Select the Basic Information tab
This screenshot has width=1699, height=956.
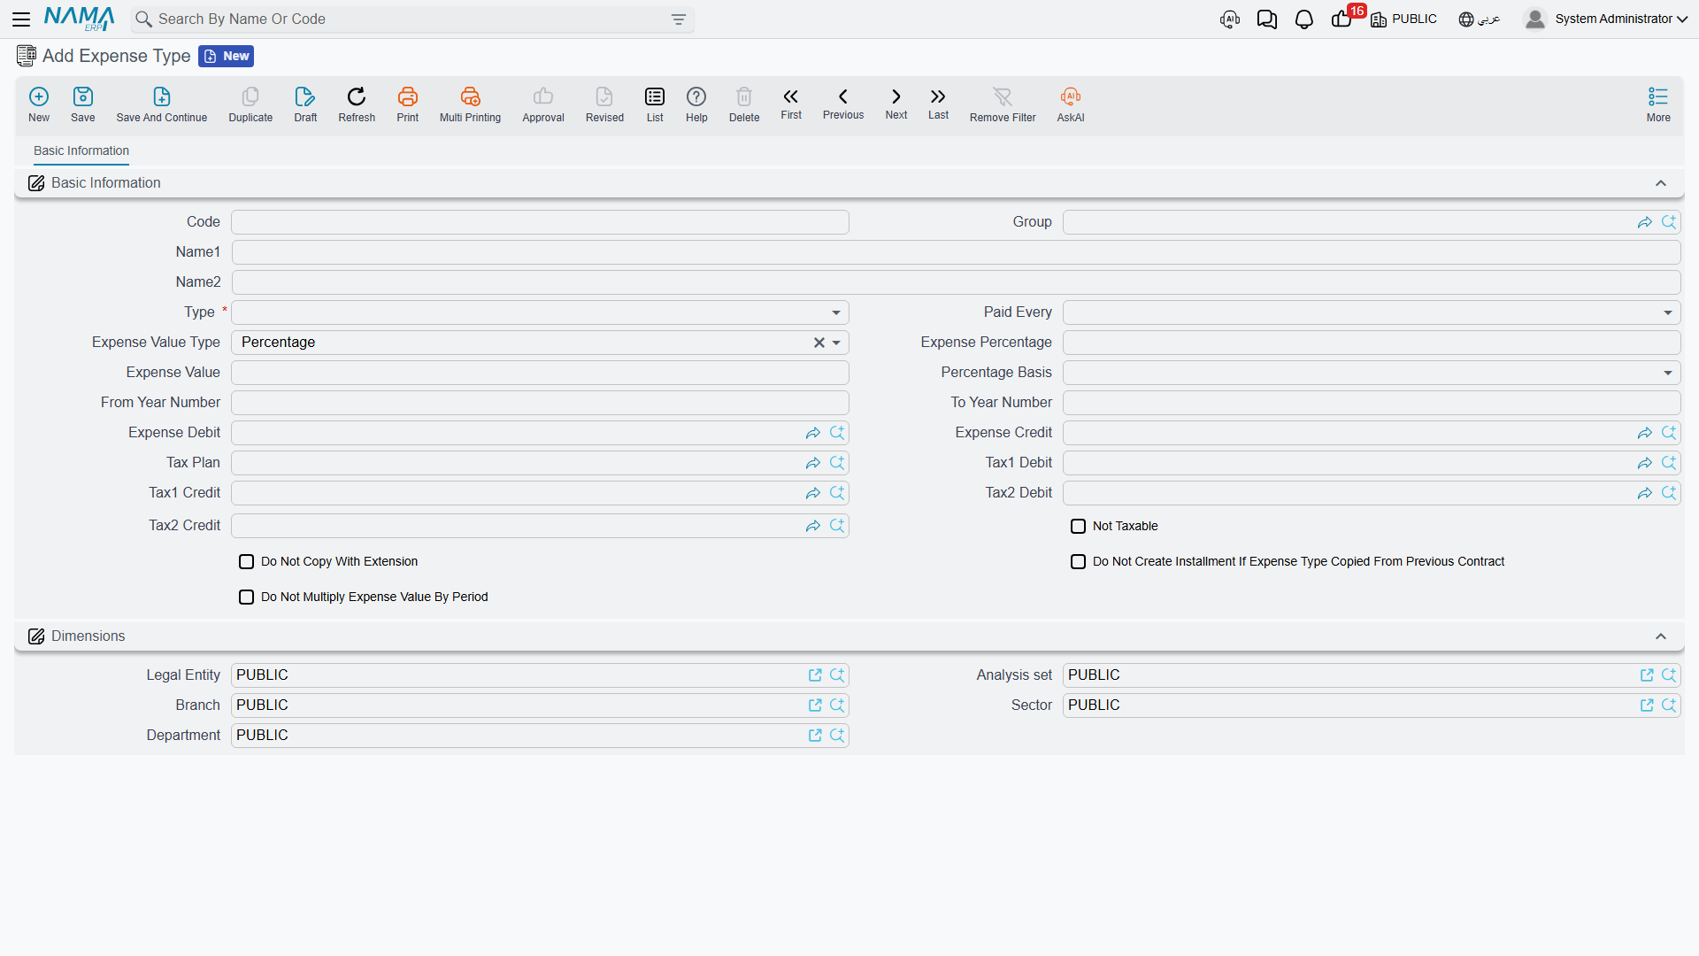(81, 151)
